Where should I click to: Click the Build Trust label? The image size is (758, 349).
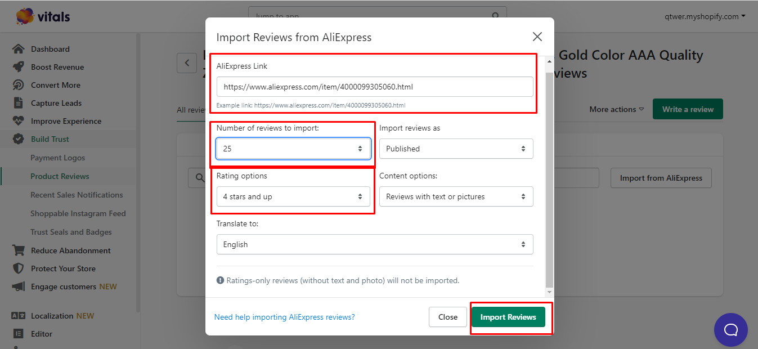[x=50, y=139]
